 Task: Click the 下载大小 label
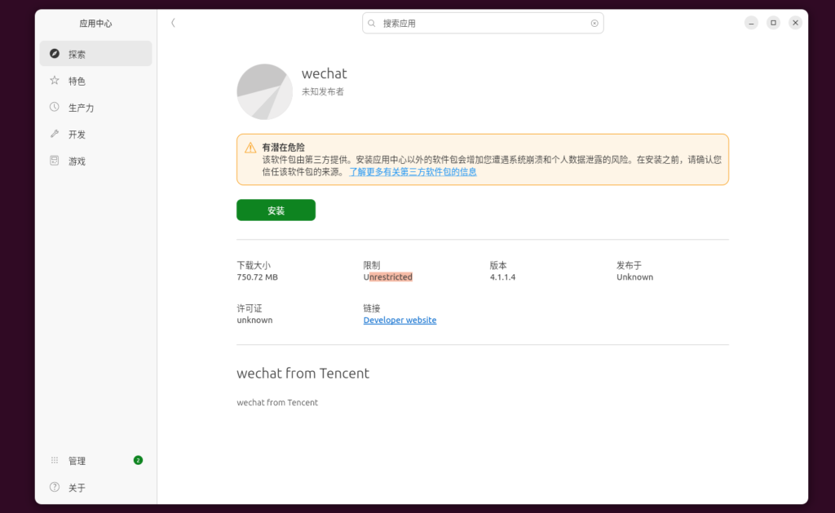click(x=254, y=265)
